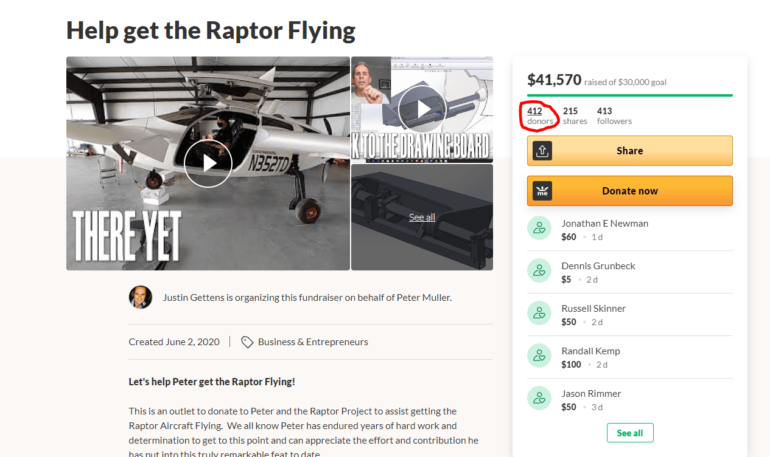The width and height of the screenshot is (770, 457).
Task: Click Dennis Grunbeck's donor avatar icon
Action: (x=539, y=271)
